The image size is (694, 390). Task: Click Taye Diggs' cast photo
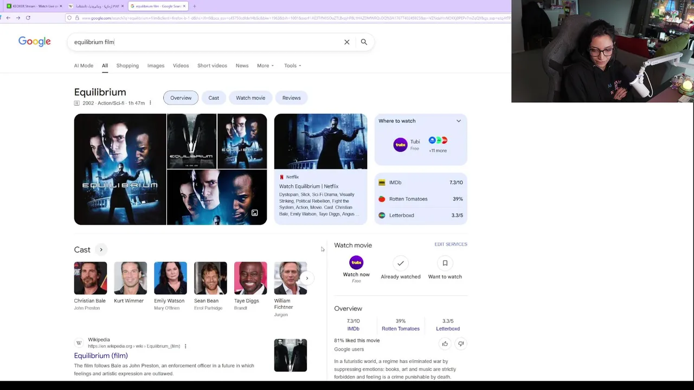pyautogui.click(x=250, y=278)
